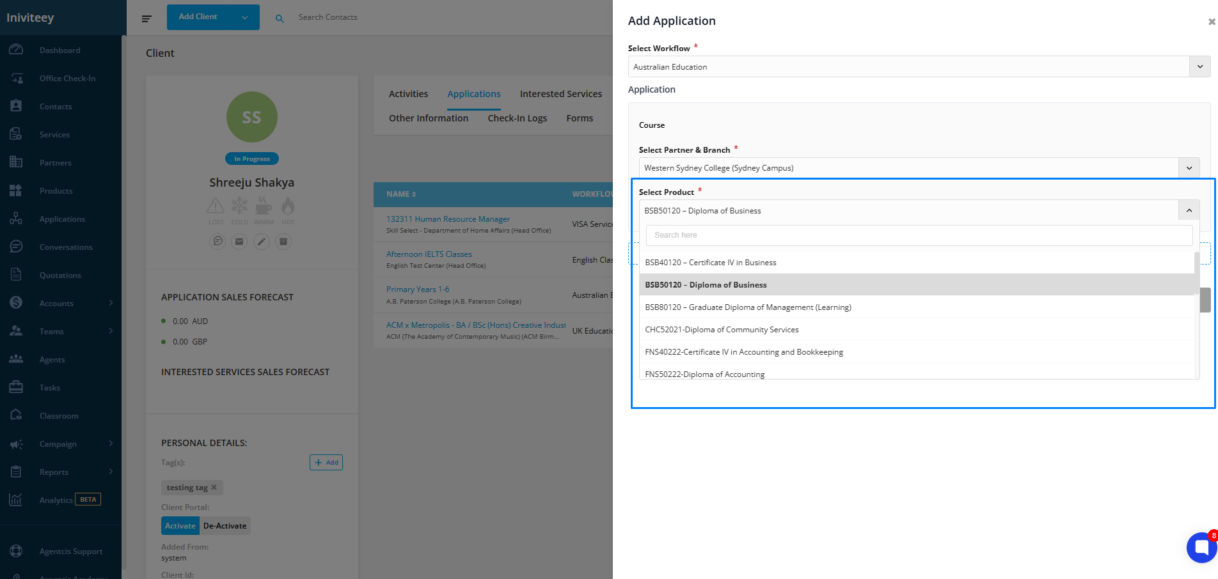This screenshot has height=579, width=1218.
Task: Click the product Search here field
Action: 919,235
